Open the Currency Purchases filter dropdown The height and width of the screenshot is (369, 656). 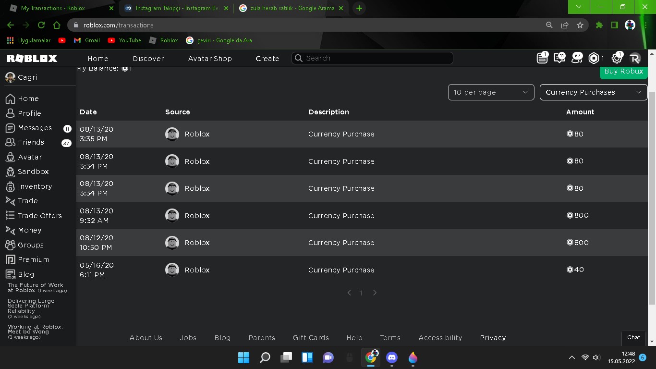[x=594, y=92]
